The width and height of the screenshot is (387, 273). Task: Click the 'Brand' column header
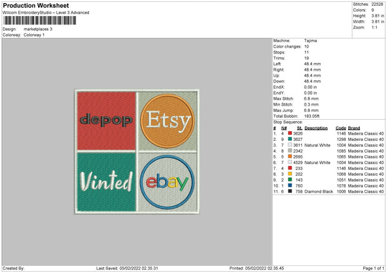[354, 128]
